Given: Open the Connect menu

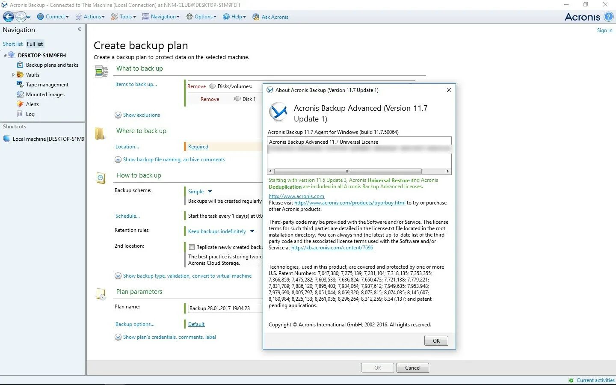Looking at the screenshot, I should click(53, 17).
